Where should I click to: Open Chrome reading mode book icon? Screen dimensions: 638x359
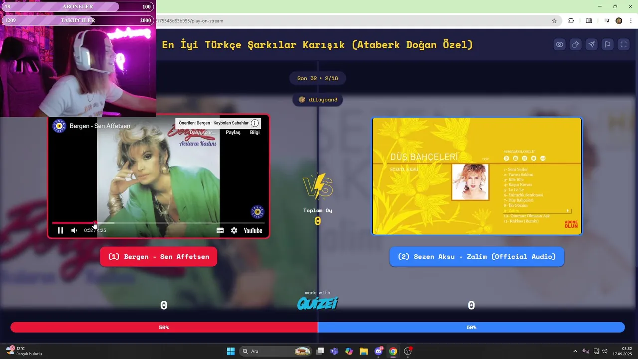click(x=589, y=21)
